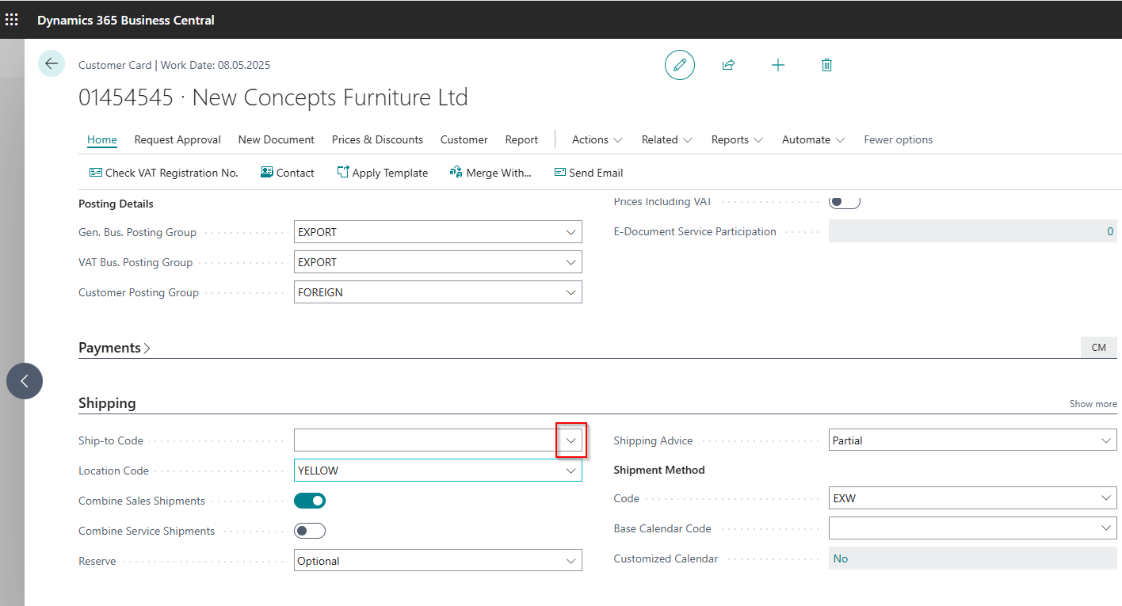Viewport: 1122px width, 606px height.
Task: Expand the side pane with round chevron
Action: (x=25, y=381)
